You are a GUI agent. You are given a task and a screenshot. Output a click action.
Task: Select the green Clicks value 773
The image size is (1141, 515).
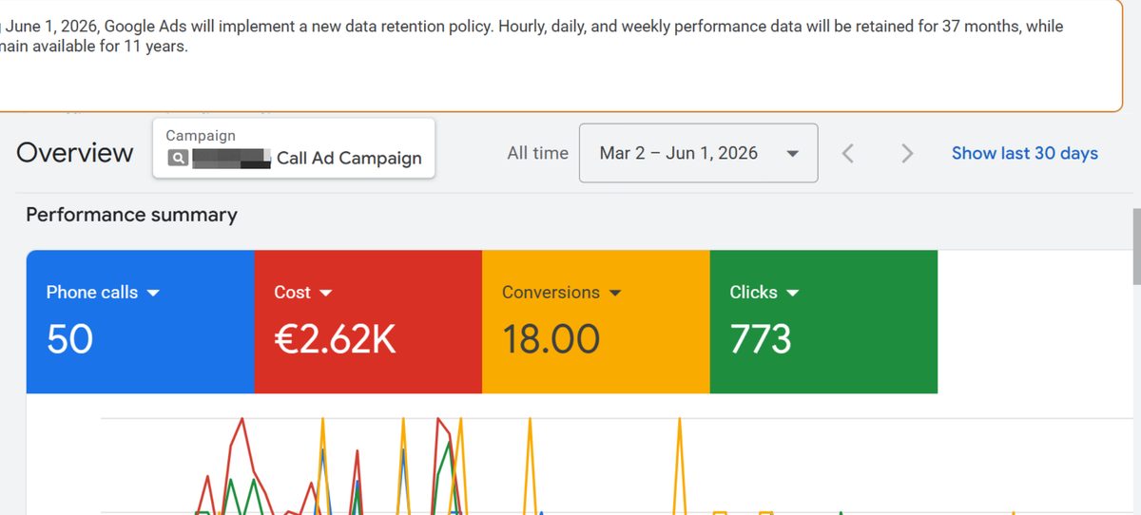(761, 339)
